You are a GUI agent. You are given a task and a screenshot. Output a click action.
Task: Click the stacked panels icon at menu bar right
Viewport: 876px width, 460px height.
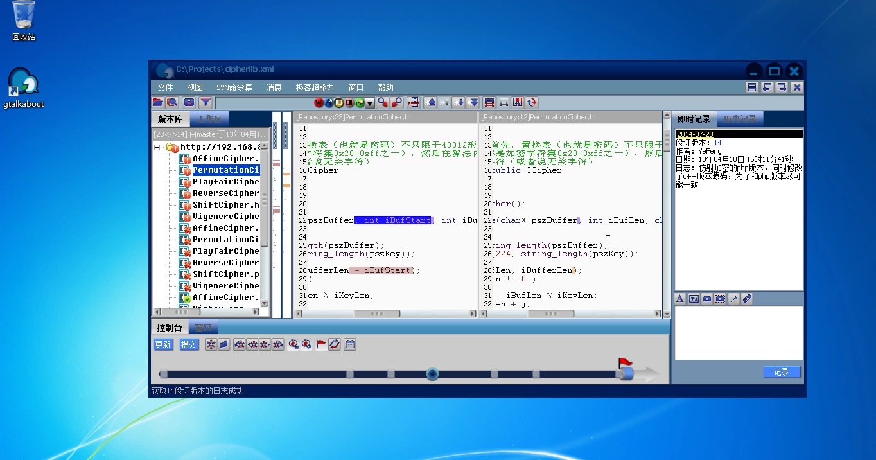(751, 87)
